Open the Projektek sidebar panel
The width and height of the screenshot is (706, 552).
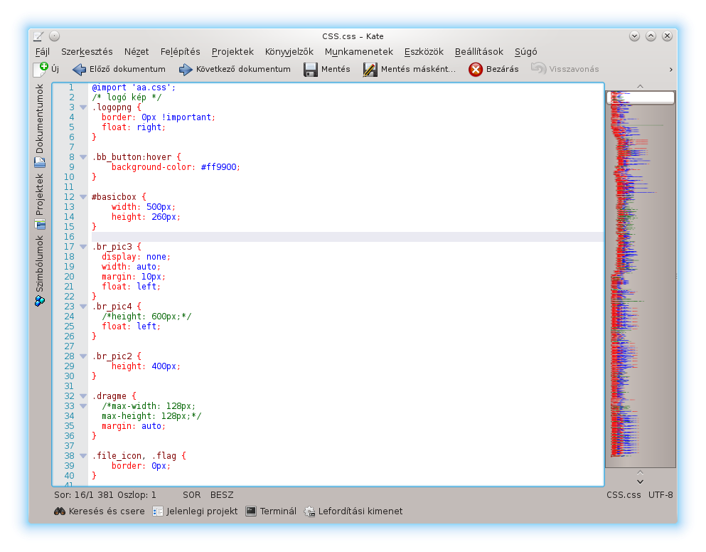coord(40,201)
